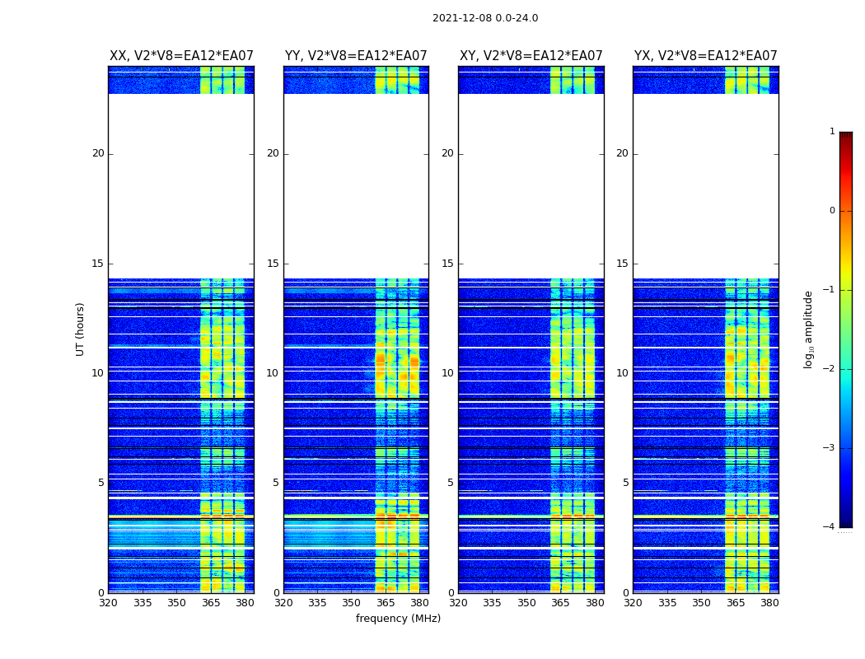865x659 pixels.
Task: Select the colorbar tick label "-4"
Action: click(830, 527)
